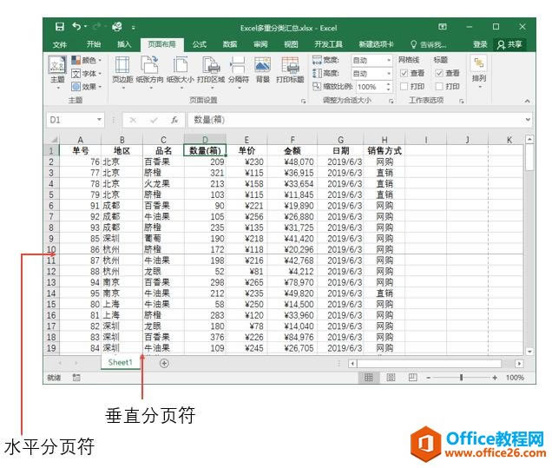
Task: Click the 打印标题 print titles tool
Action: pyautogui.click(x=290, y=69)
